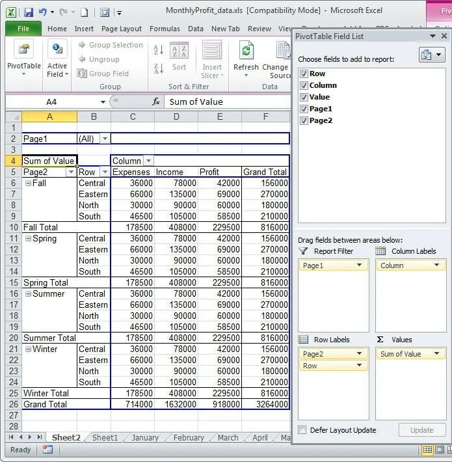Open Page1 dropdown in Report Filter area
This screenshot has width=452, height=462.
(359, 265)
